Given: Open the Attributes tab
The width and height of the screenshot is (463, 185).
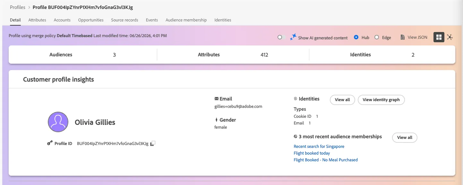Looking at the screenshot, I should (x=37, y=20).
